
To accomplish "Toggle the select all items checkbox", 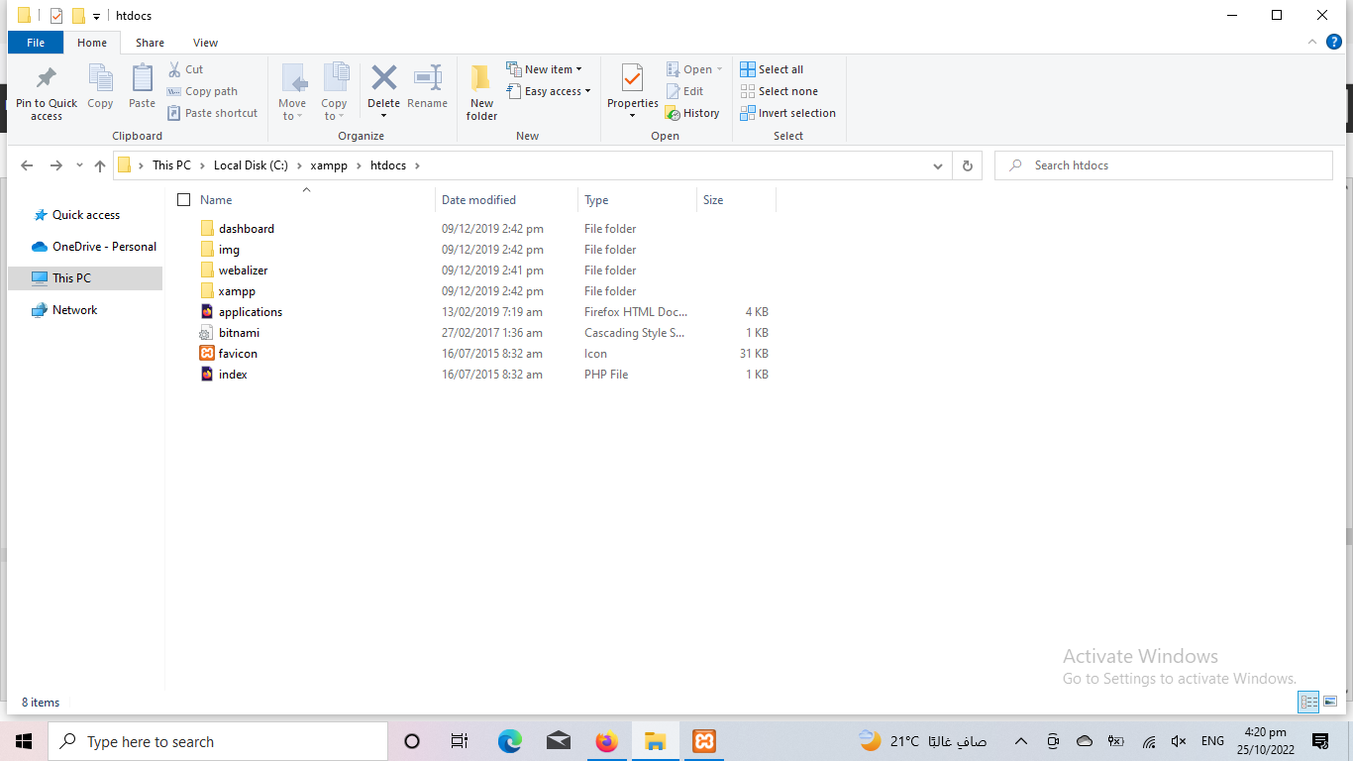I will coord(183,200).
